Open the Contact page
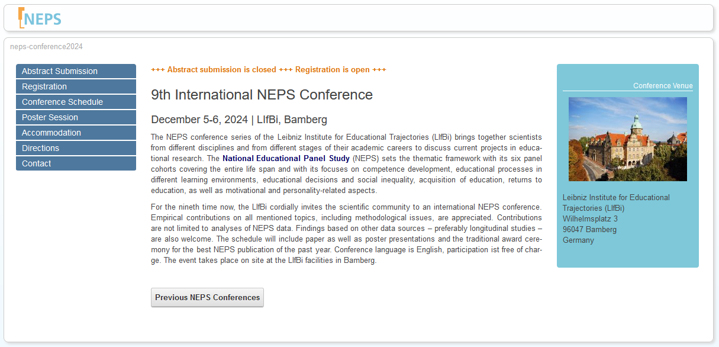 [x=76, y=163]
